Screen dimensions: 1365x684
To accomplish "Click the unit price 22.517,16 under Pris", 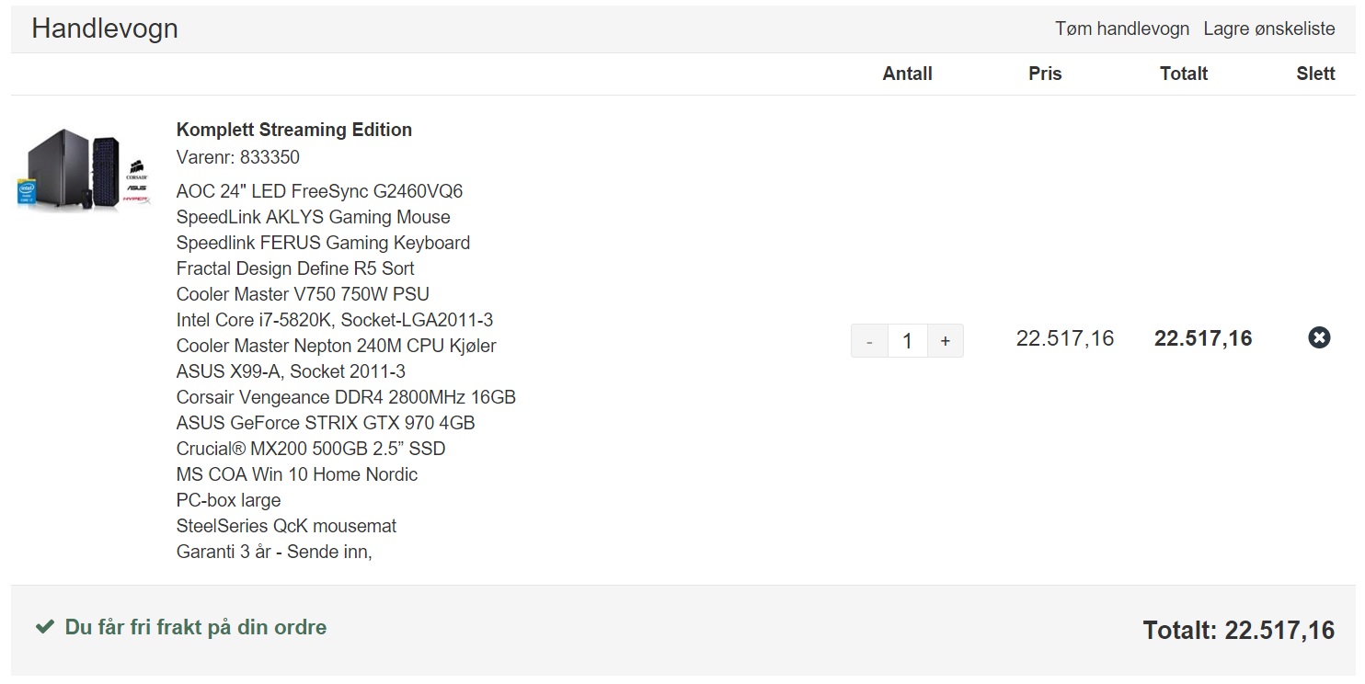I will 1065,338.
